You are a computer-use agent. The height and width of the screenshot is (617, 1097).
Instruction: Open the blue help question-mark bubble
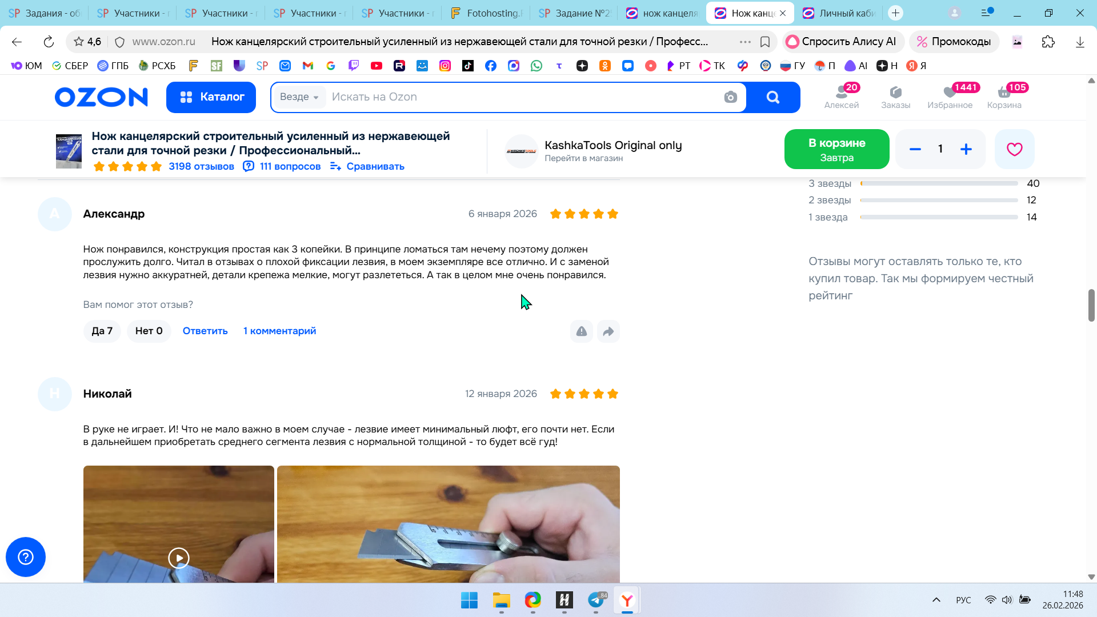26,557
